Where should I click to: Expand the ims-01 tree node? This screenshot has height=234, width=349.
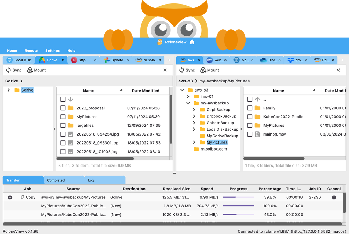point(188,96)
